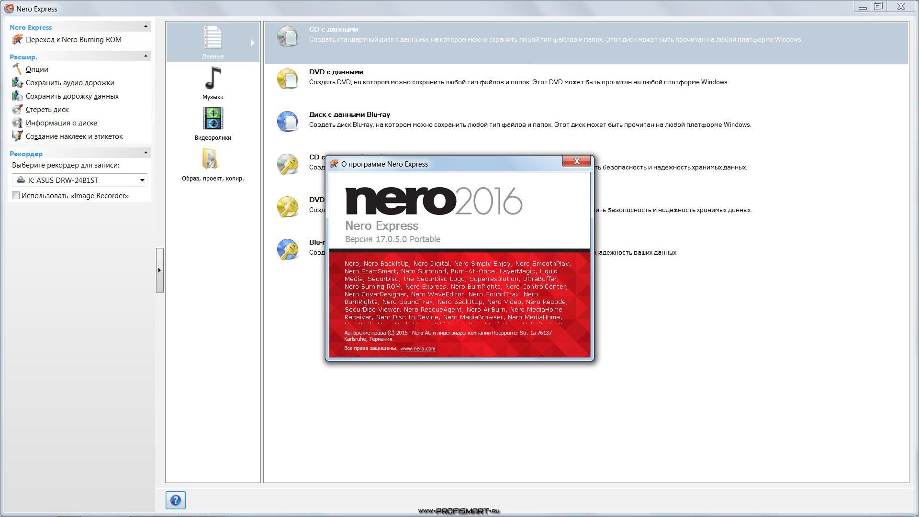Collapse the Nero Express section
The width and height of the screenshot is (919, 517).
point(146,26)
